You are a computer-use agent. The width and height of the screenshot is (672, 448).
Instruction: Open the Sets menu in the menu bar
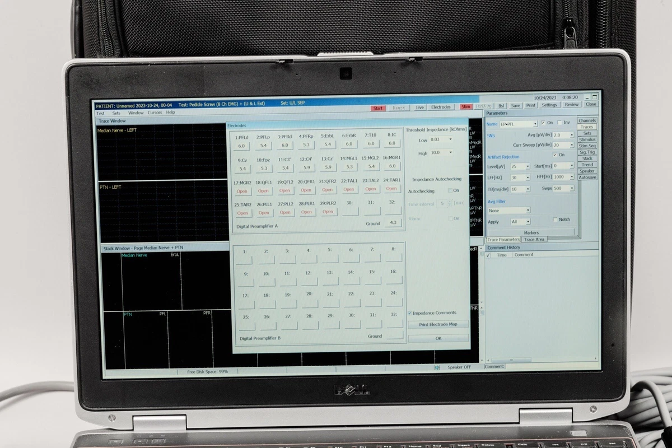pyautogui.click(x=116, y=113)
